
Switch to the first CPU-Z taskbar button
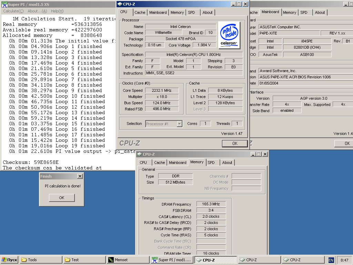coord(216,260)
